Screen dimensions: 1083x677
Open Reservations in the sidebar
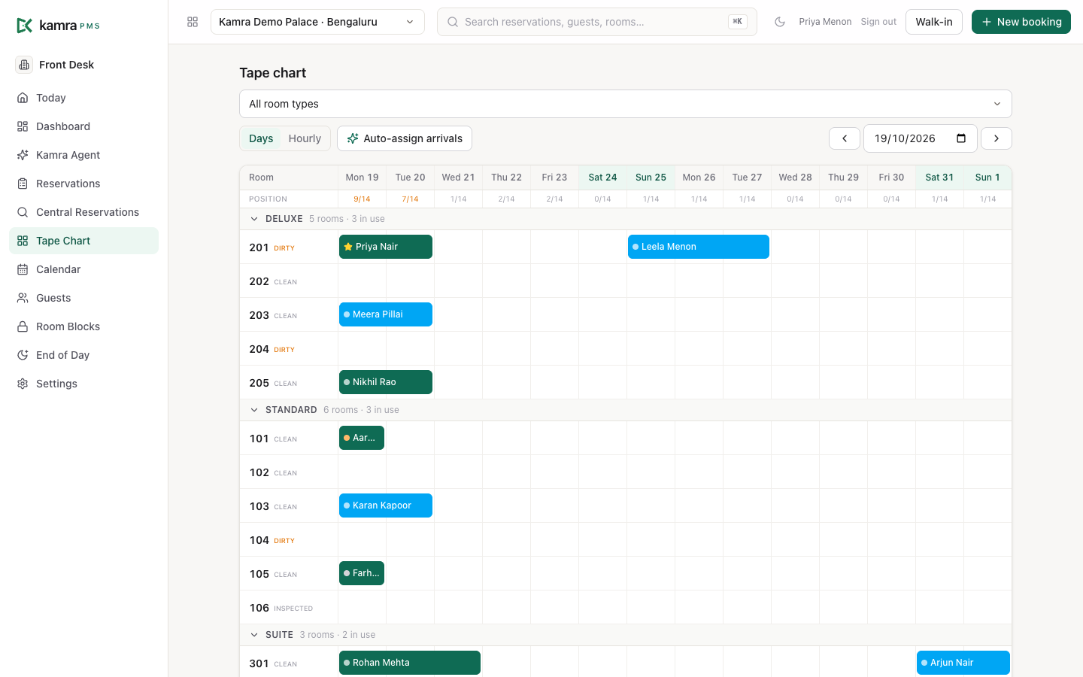[x=84, y=184]
